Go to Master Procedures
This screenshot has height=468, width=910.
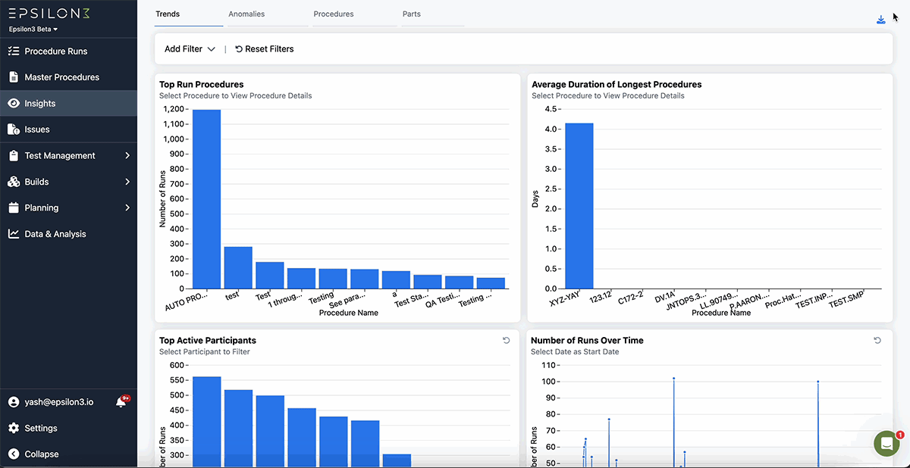click(68, 77)
